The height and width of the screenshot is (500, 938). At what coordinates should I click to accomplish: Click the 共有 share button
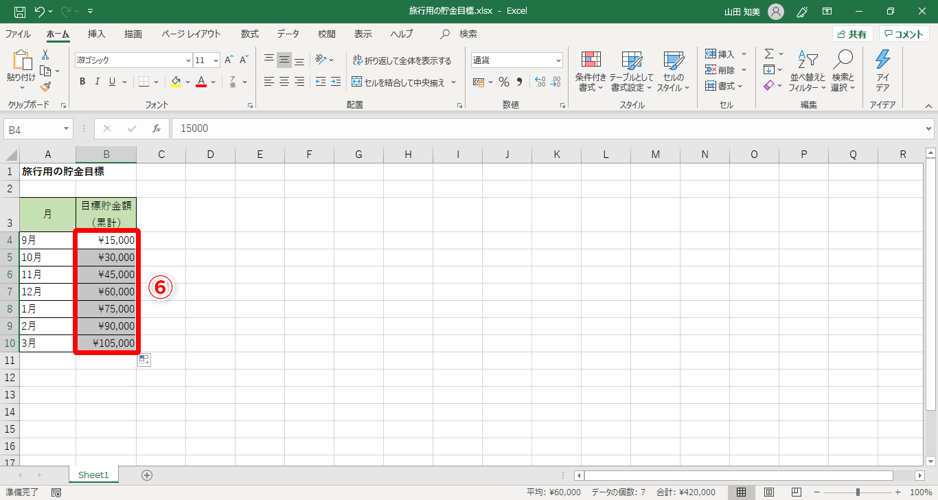[852, 34]
